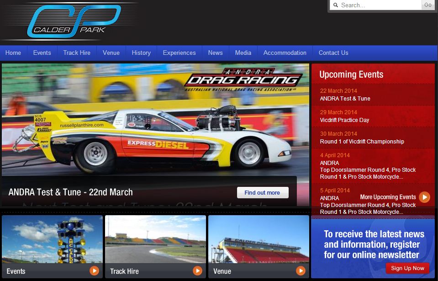Open the History menu item
Screen dimensions: 438x281
(141, 53)
